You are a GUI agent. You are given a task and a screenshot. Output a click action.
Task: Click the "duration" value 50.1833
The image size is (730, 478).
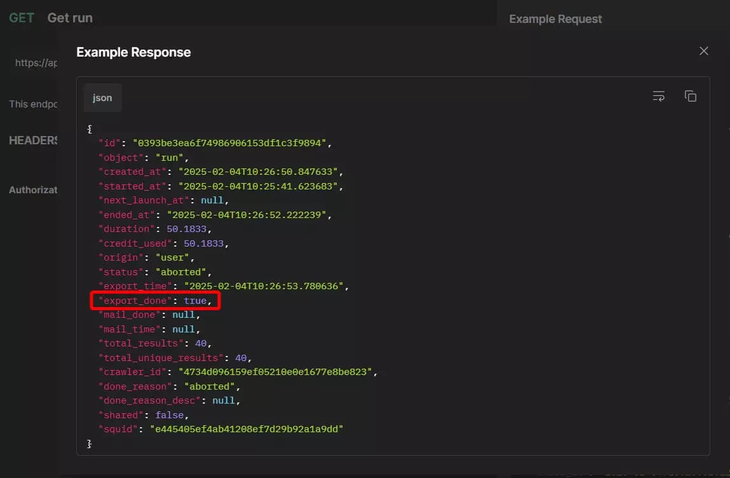186,229
